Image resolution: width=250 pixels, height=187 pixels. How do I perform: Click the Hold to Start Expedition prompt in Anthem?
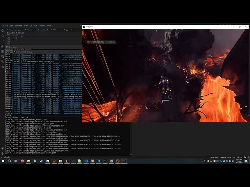(x=102, y=42)
